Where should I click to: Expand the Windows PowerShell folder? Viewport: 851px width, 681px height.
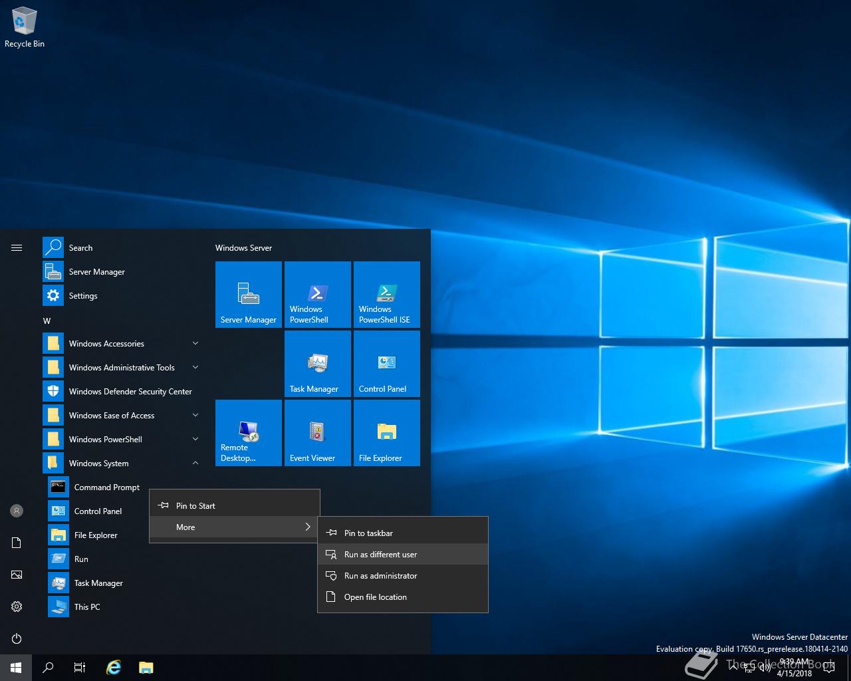[122, 439]
